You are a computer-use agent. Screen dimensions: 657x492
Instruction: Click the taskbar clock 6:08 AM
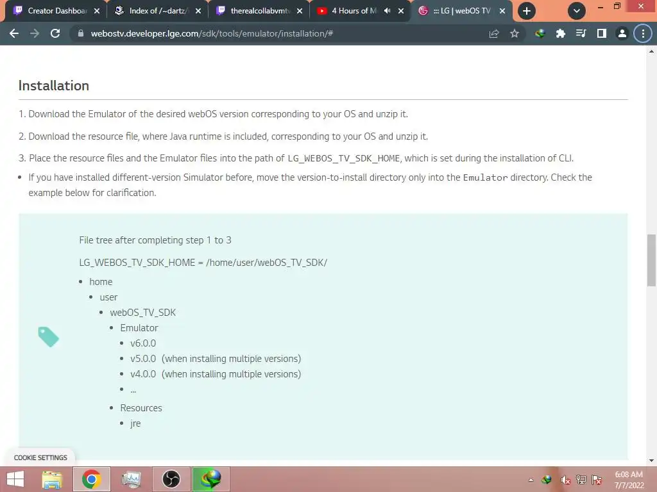[629, 475]
